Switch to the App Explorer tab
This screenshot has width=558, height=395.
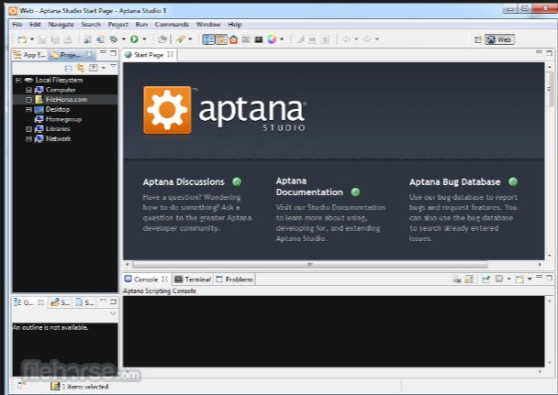pos(30,55)
